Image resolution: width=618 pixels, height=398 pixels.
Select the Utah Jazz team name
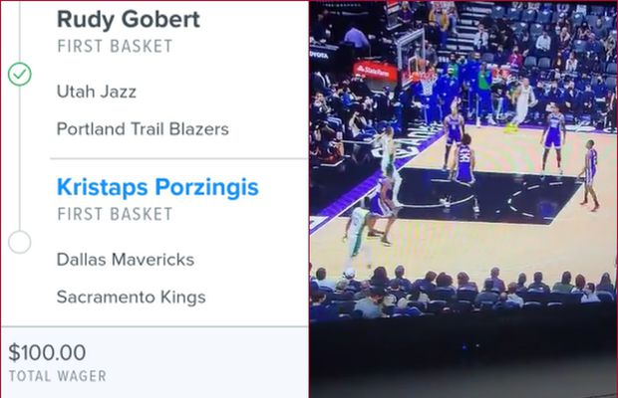coord(97,92)
